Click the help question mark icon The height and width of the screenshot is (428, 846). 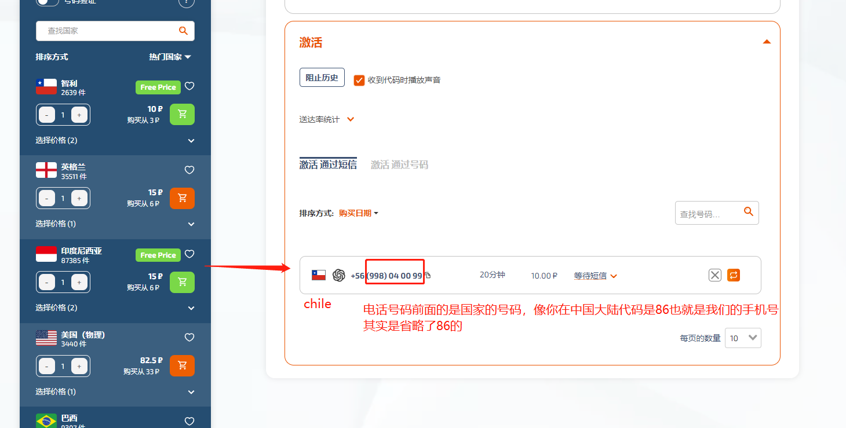point(185,2)
